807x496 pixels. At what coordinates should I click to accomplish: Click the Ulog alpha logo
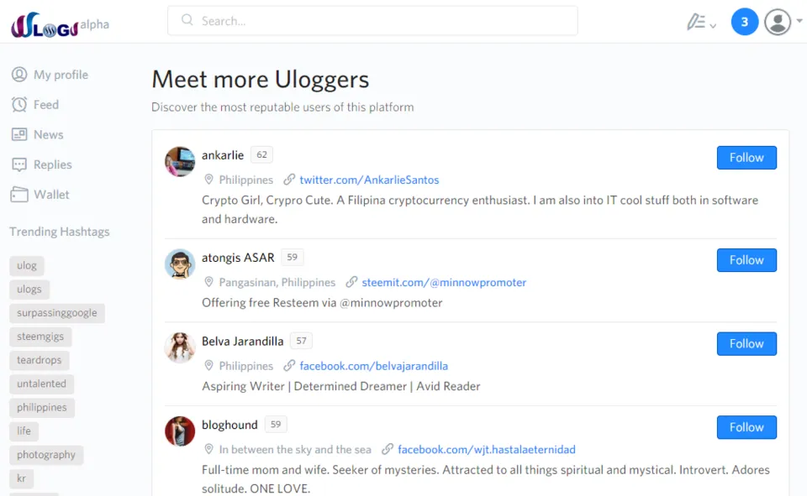click(x=60, y=24)
